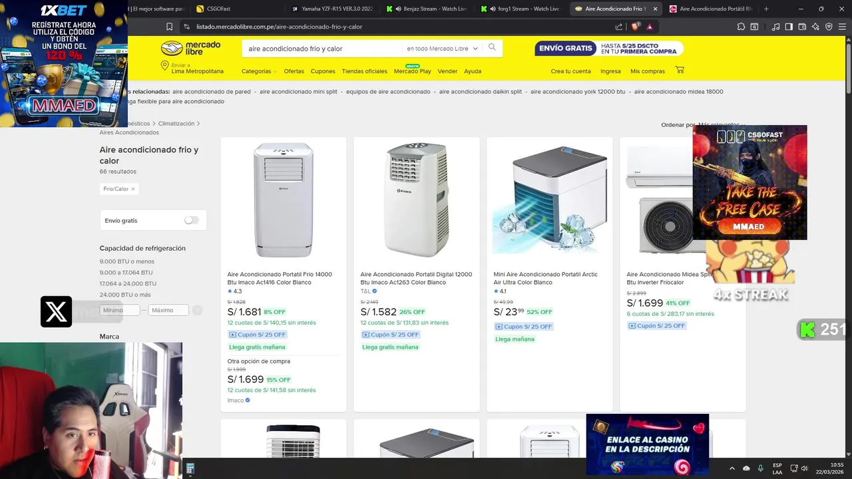
Task: Expand the Categorías dropdown menu
Action: pos(259,71)
